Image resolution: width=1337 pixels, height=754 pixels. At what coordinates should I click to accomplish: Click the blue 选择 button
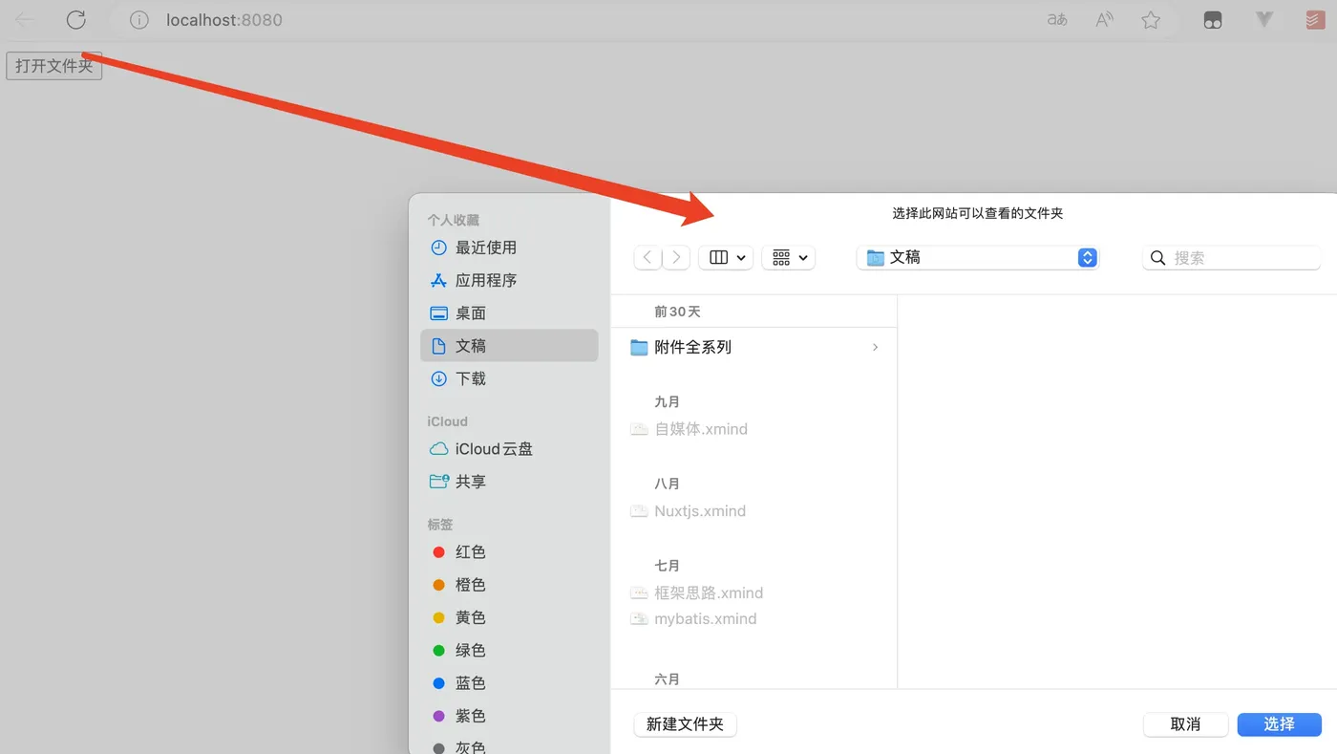tap(1279, 724)
